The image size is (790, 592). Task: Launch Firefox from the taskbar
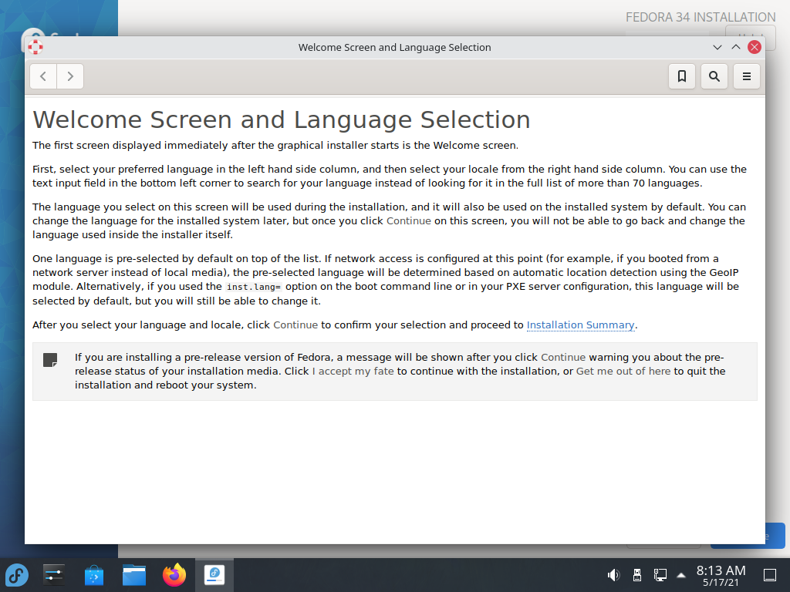[x=174, y=575]
